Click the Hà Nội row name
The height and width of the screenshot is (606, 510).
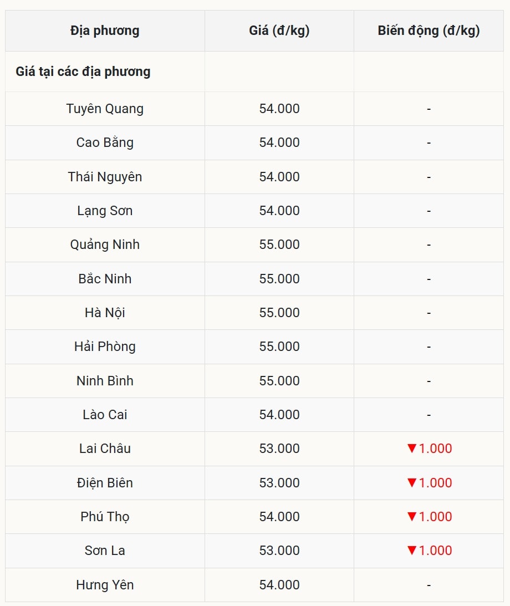pos(105,313)
